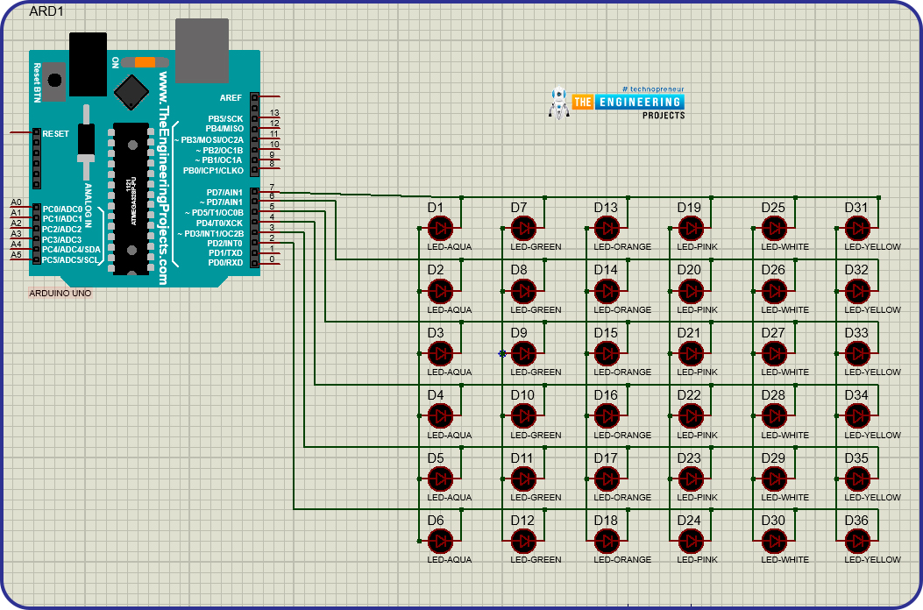Viewport: 923px width, 610px height.
Task: Select LED D33 yellow symbol
Action: 857,353
